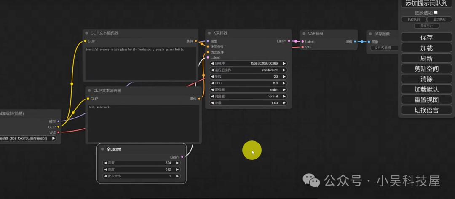Increase 随机种 value with right arrow
The height and width of the screenshot is (199, 455).
click(284, 63)
